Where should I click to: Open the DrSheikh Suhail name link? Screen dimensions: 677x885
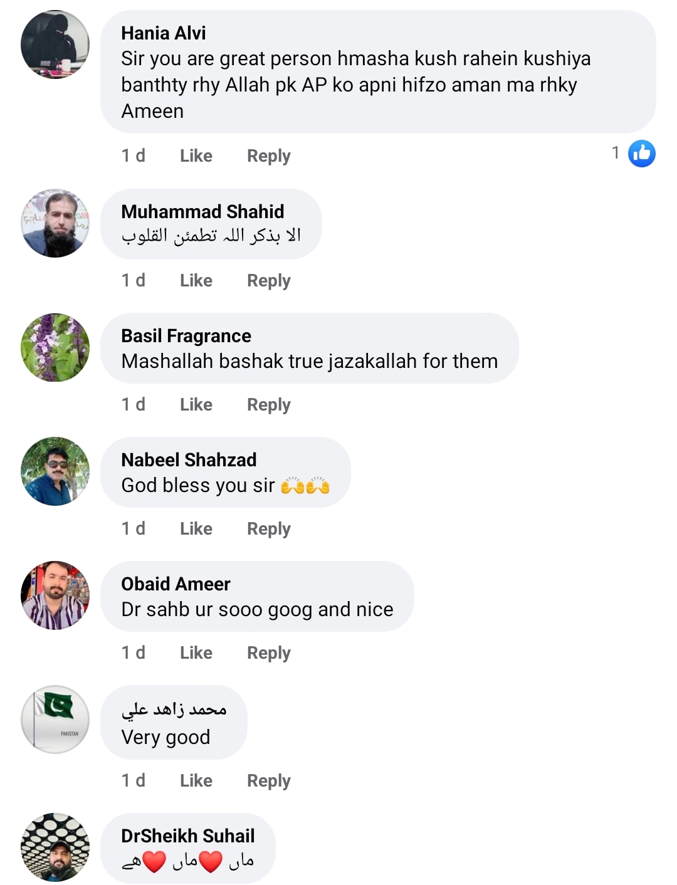187,835
